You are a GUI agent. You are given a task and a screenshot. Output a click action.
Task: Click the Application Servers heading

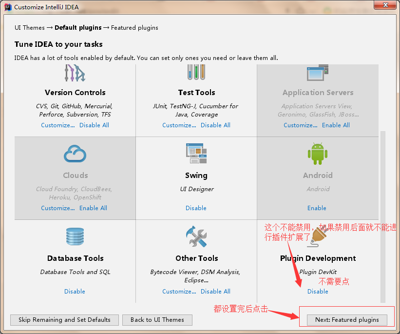coord(318,93)
